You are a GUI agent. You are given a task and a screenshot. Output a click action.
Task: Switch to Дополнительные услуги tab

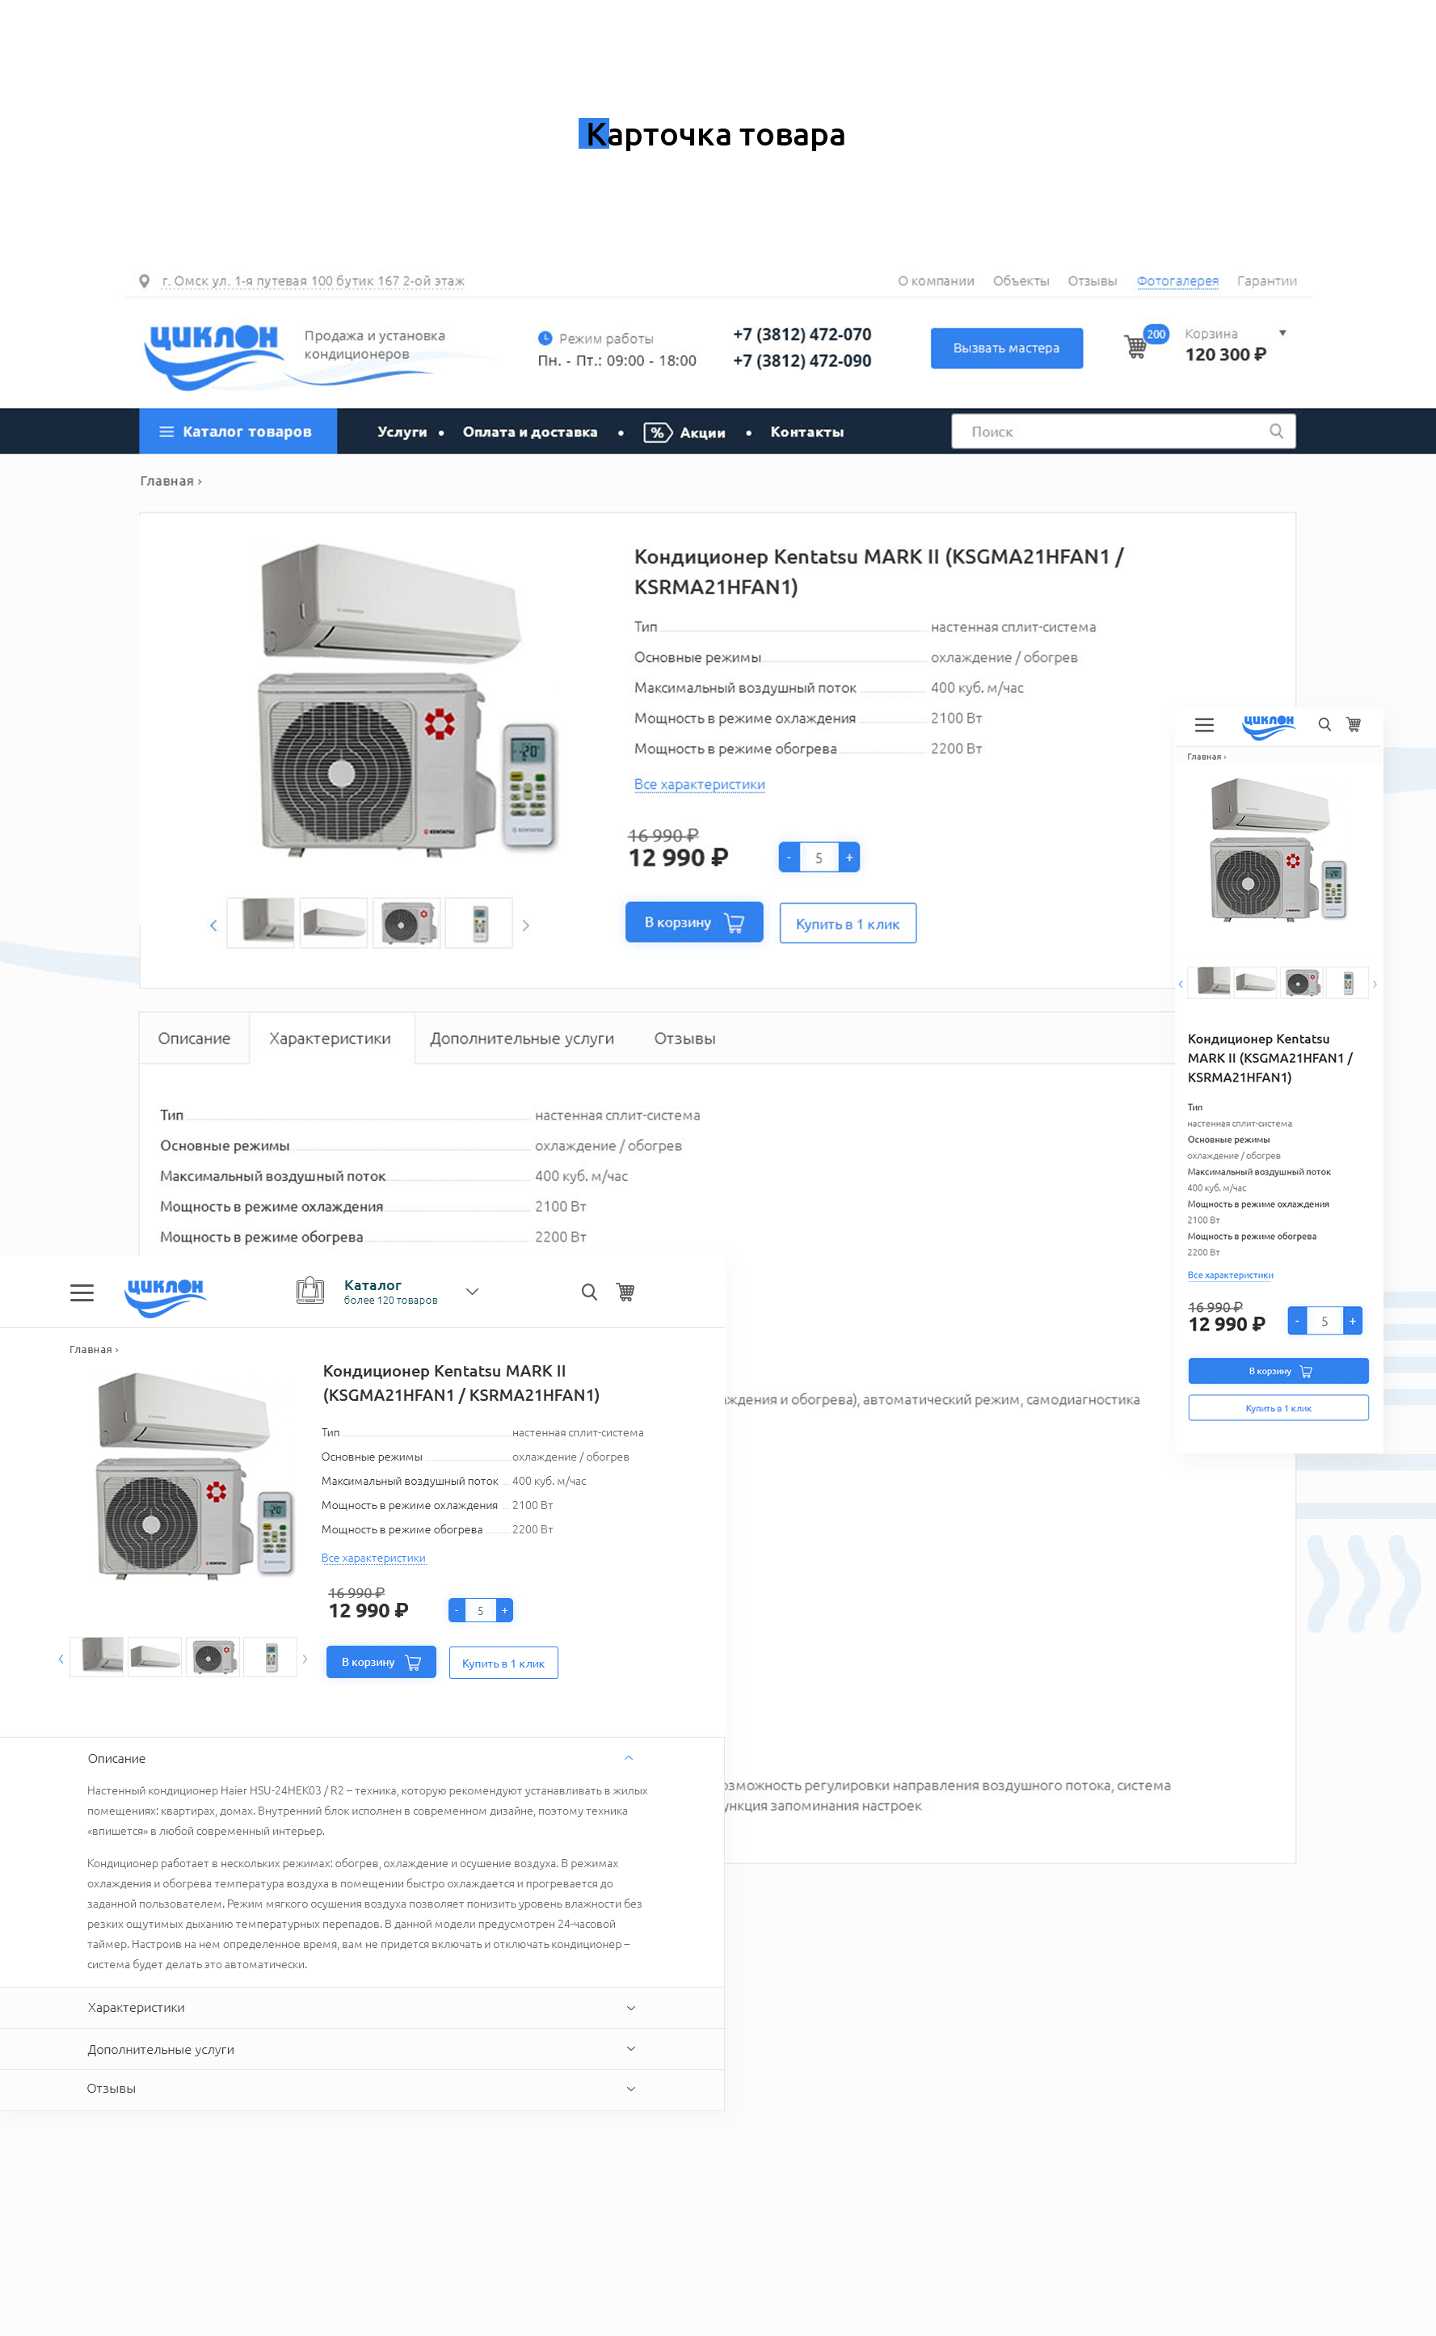[x=521, y=1039]
